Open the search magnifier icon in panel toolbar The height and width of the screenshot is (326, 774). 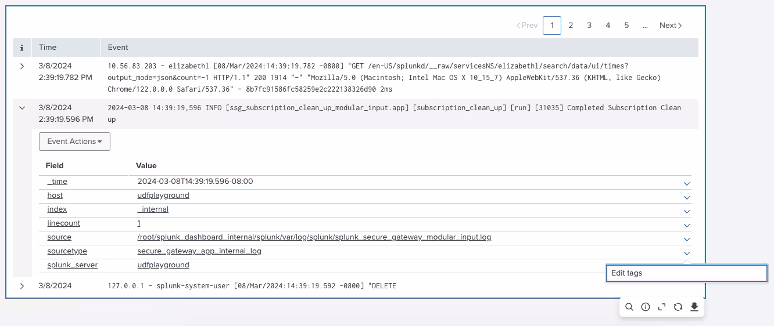629,307
